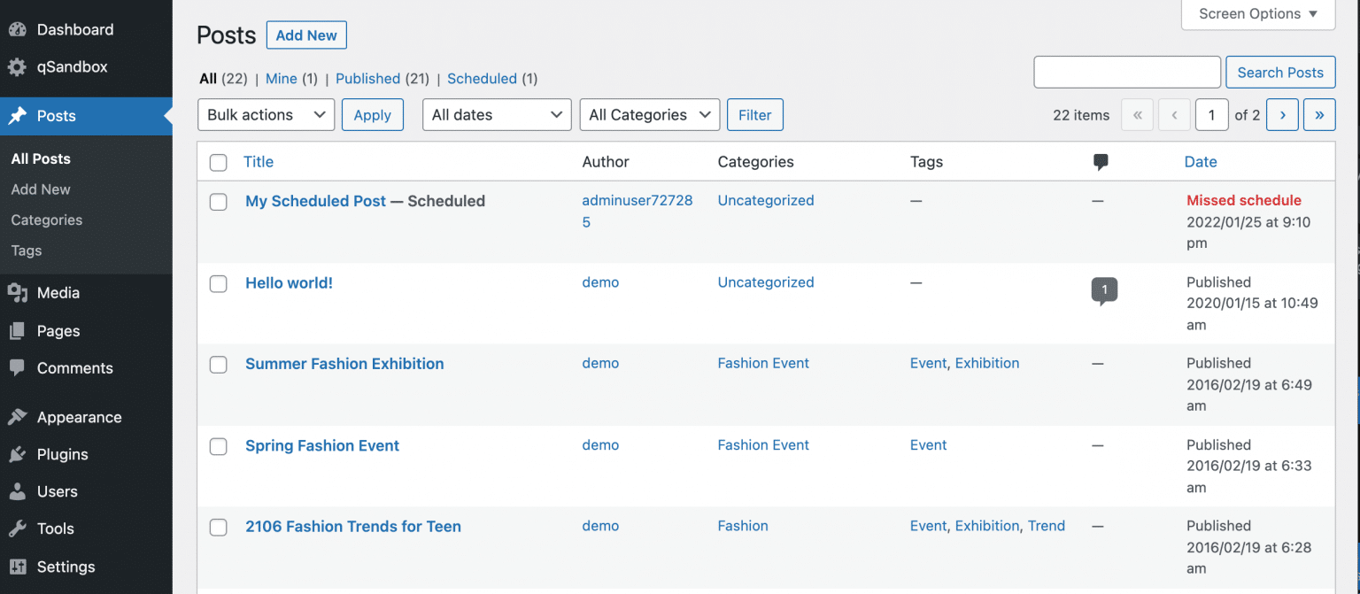Select the Summer Fashion Exhibition checkbox
This screenshot has width=1360, height=594.
(218, 365)
